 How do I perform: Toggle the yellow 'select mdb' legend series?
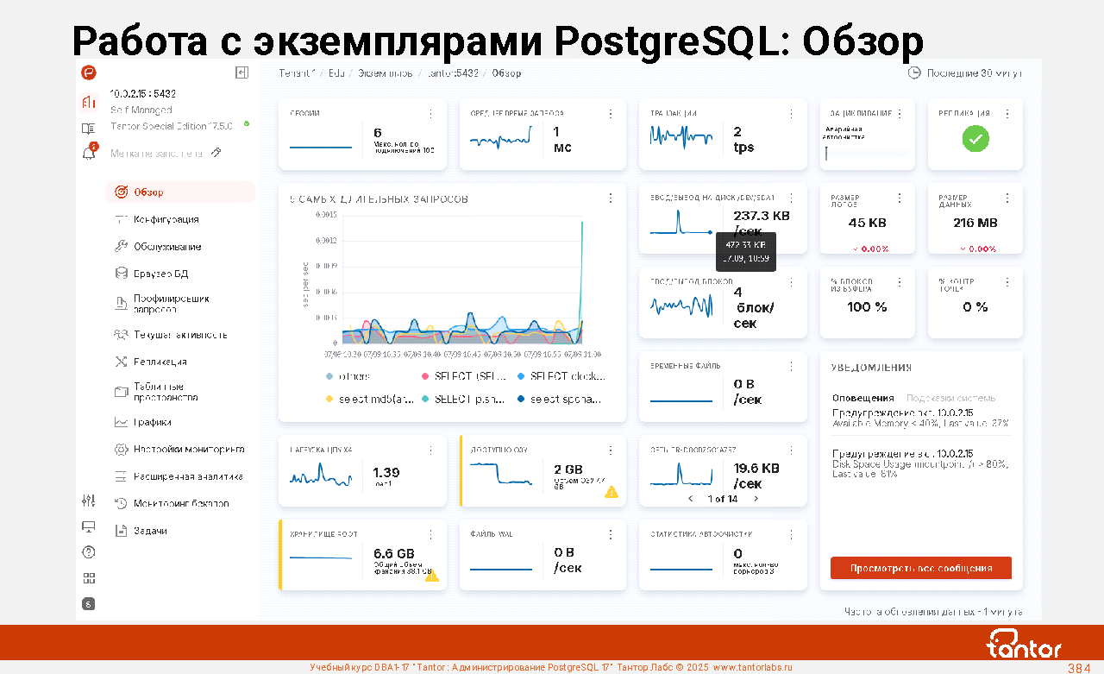point(329,399)
